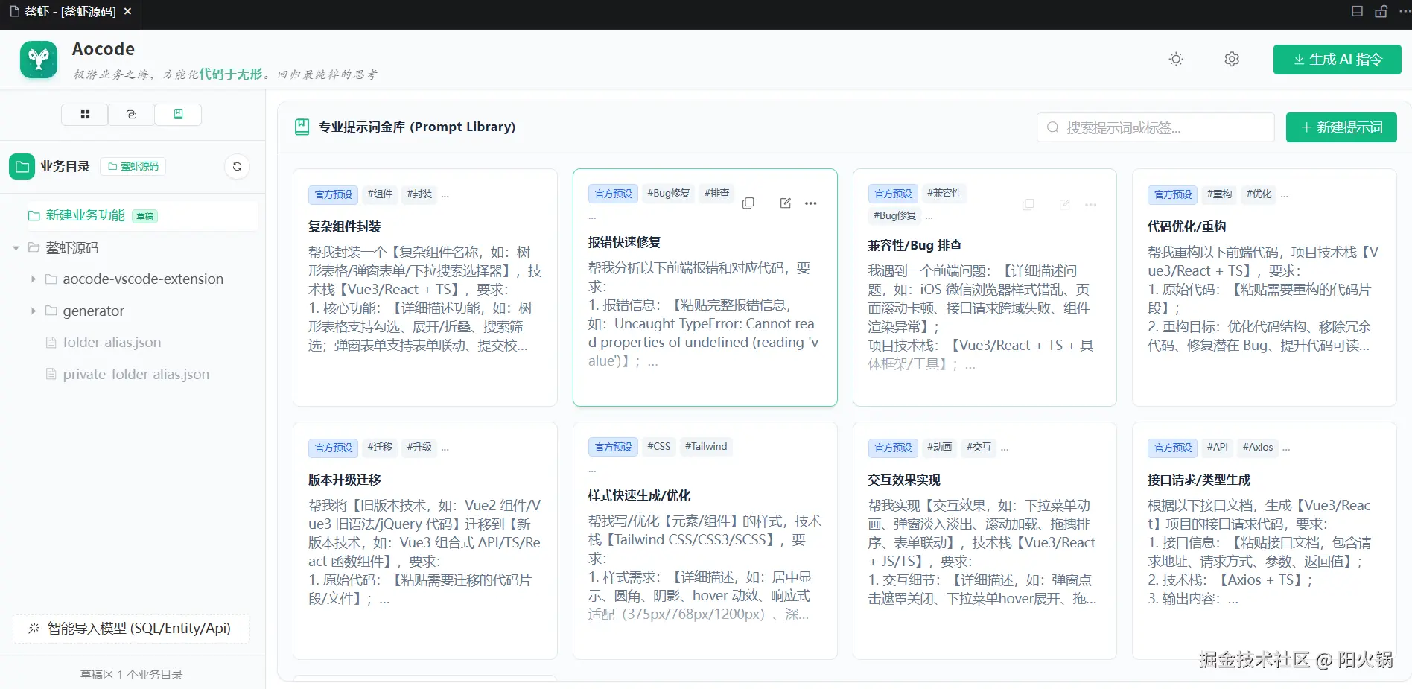The height and width of the screenshot is (689, 1412).
Task: Select the 鳌虾 - [鳌虾源码] window tab
Action: coord(70,12)
